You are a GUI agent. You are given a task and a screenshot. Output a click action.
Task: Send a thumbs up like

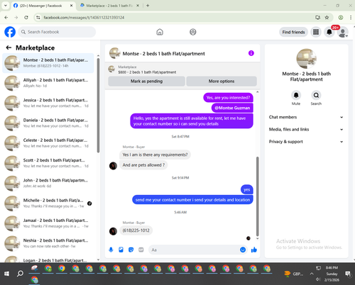254,250
